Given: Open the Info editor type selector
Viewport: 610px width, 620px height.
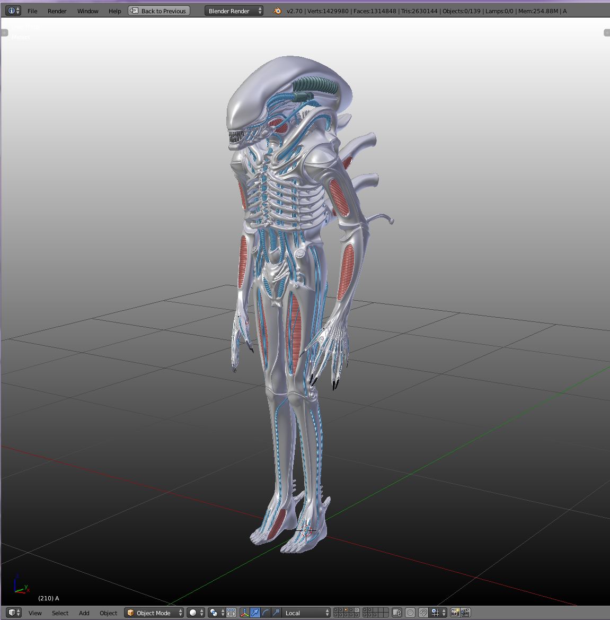Looking at the screenshot, I should pyautogui.click(x=13, y=11).
